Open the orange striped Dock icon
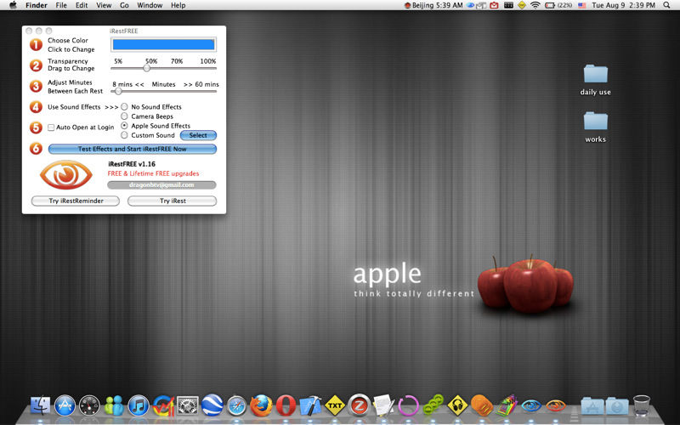 482,406
